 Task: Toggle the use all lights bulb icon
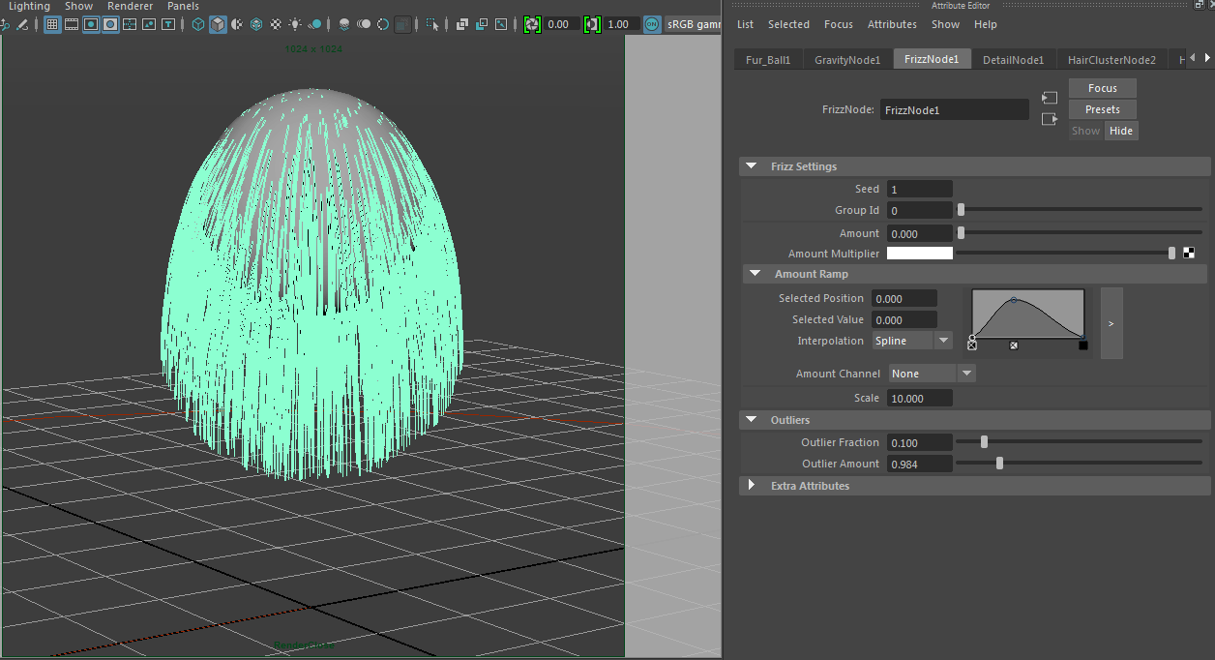point(294,24)
